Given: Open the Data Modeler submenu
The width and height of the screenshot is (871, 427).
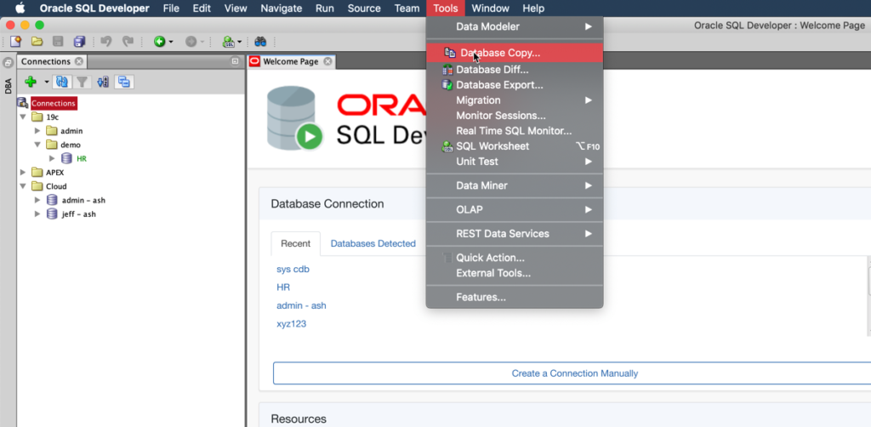Looking at the screenshot, I should click(515, 26).
